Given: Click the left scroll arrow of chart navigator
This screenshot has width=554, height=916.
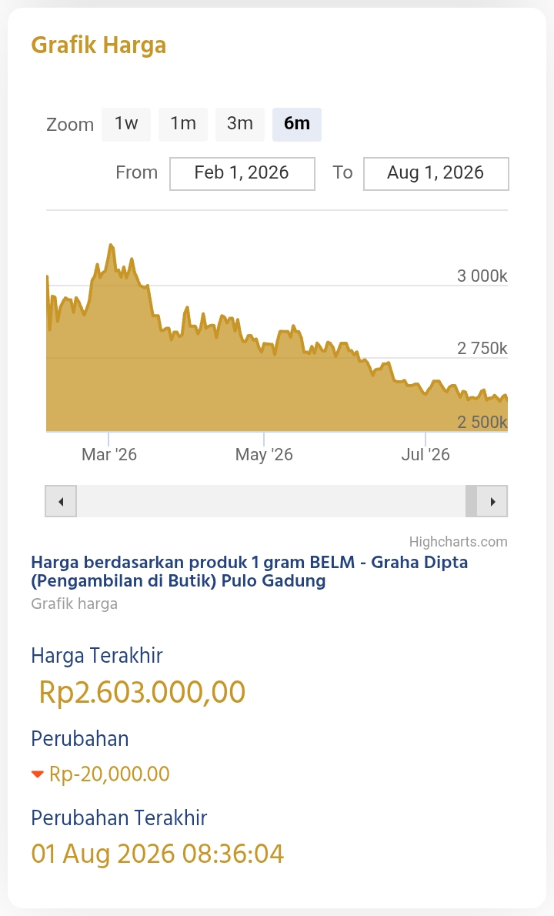Looking at the screenshot, I should pyautogui.click(x=61, y=501).
